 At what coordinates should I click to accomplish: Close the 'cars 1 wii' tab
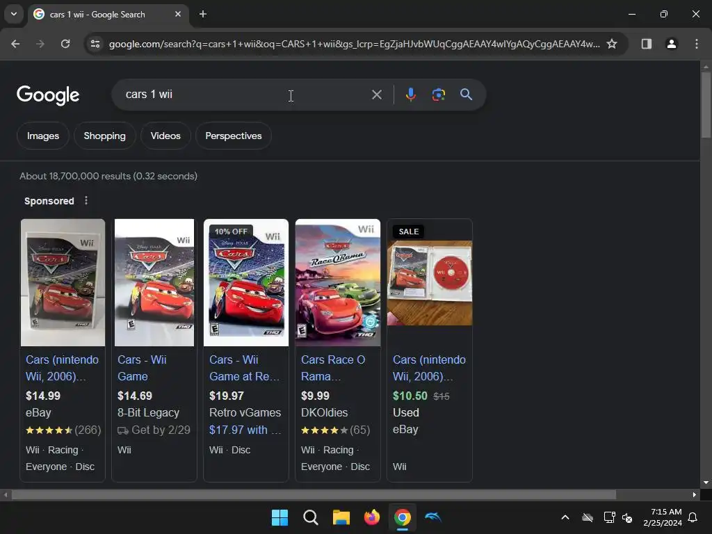(x=178, y=14)
